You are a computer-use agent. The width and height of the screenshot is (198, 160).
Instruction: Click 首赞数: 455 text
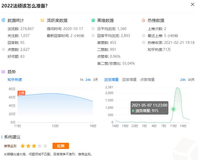pyautogui.click(x=106, y=43)
